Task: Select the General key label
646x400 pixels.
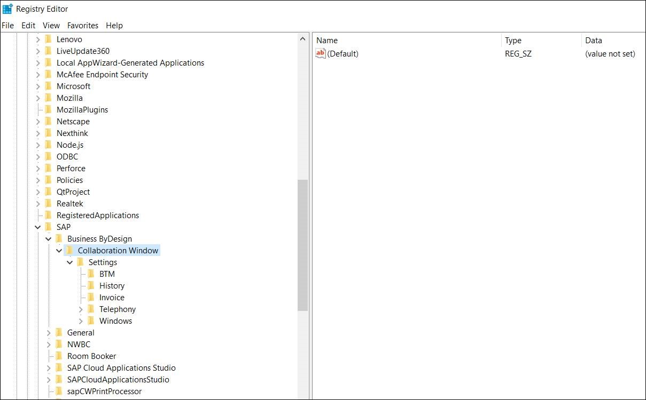Action: click(81, 332)
